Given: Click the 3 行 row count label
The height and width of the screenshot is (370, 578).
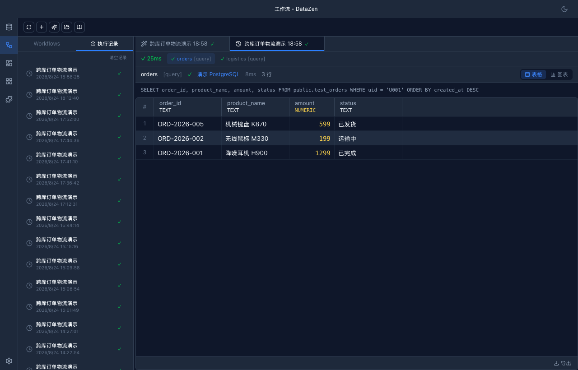Looking at the screenshot, I should coord(266,74).
